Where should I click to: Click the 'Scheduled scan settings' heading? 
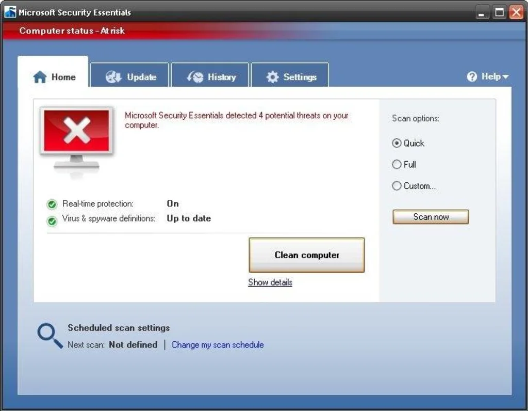[119, 328]
